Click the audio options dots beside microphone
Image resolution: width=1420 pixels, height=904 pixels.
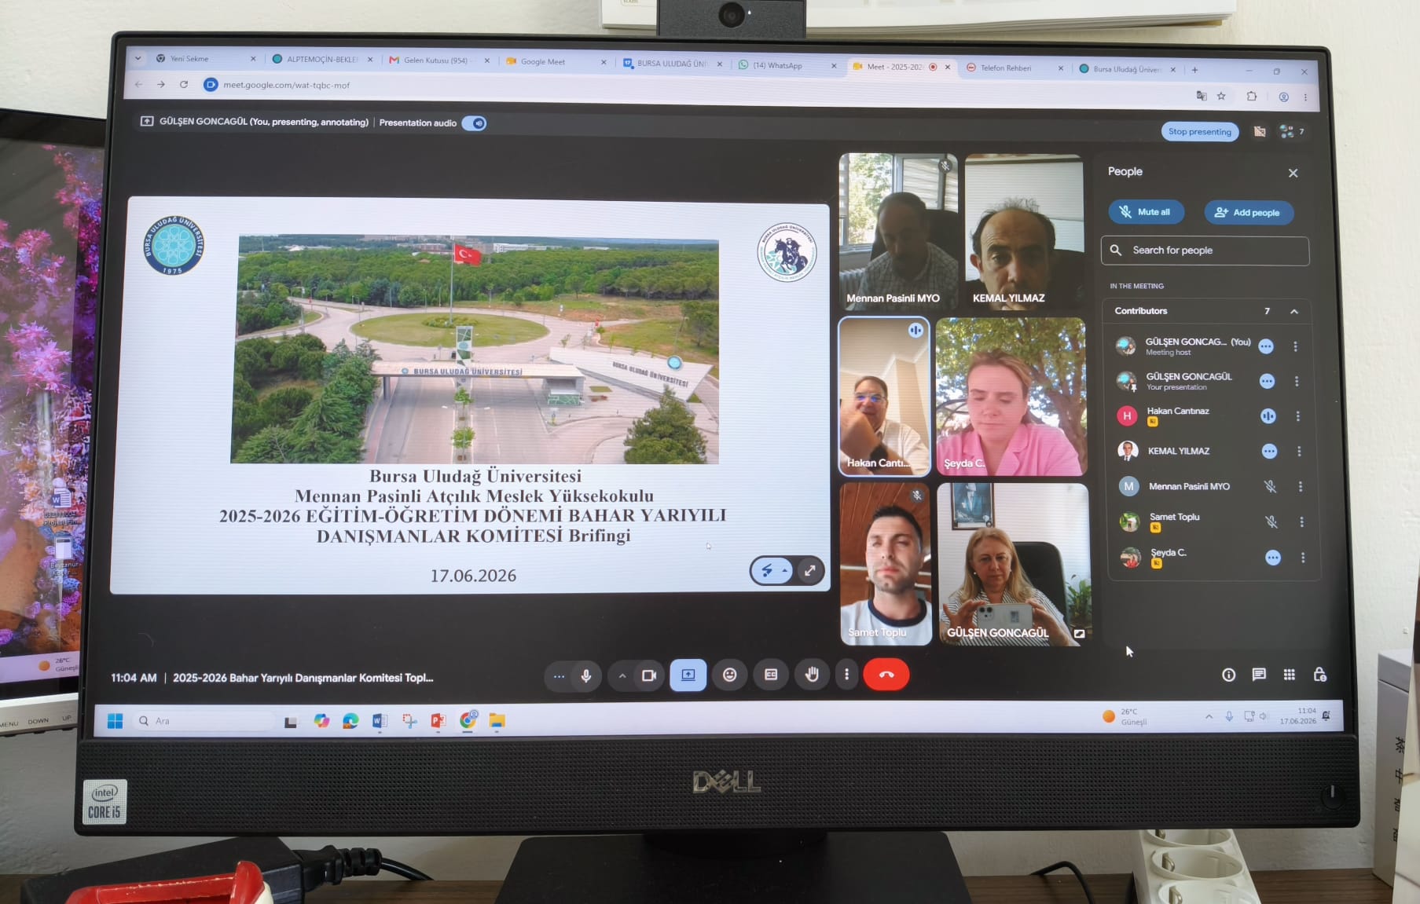coord(559,676)
